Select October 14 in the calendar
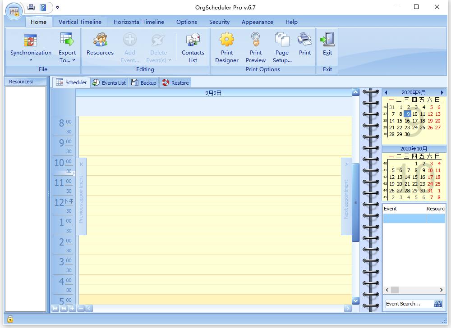 click(x=407, y=177)
